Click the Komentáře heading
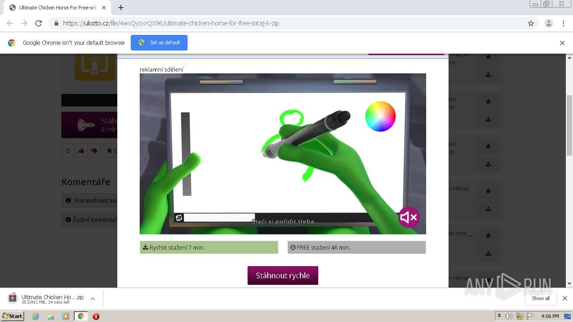The height and width of the screenshot is (322, 573). coord(86,182)
